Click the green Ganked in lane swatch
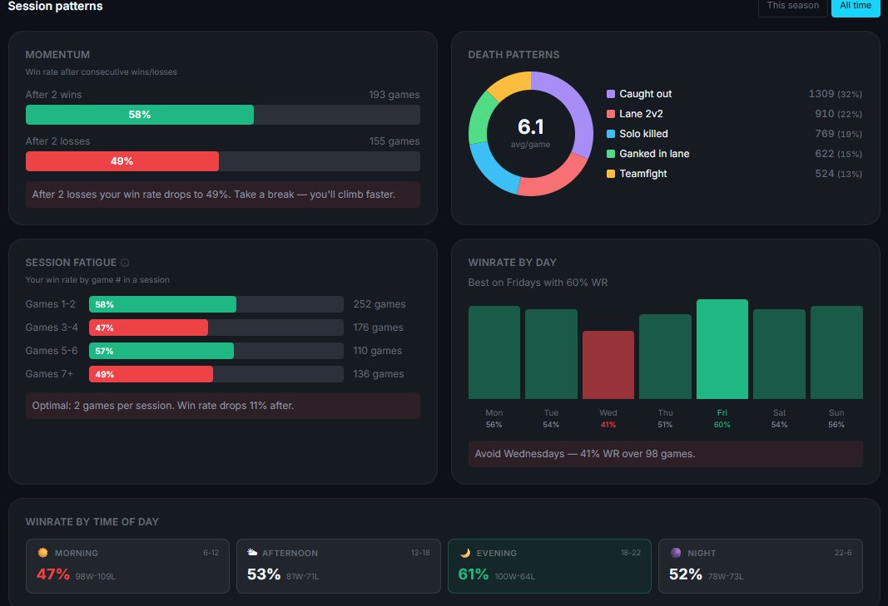888x606 pixels. point(611,154)
